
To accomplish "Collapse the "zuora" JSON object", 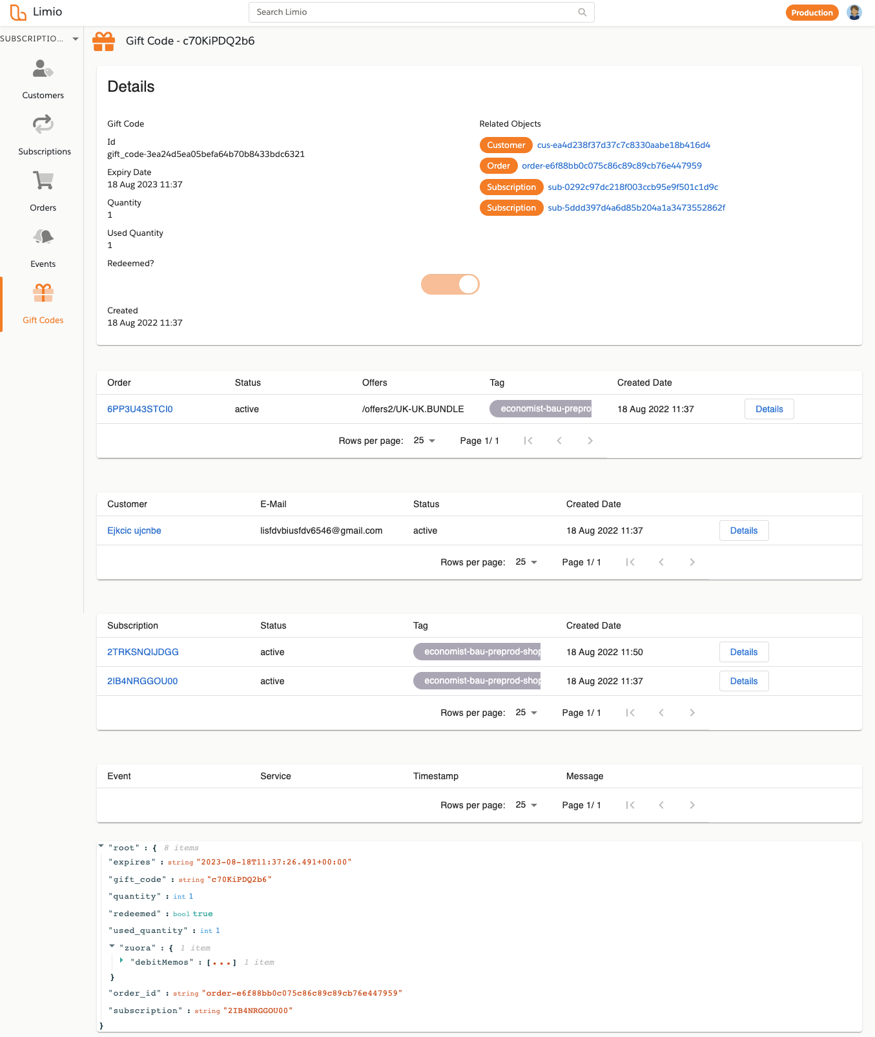I will coord(112,946).
